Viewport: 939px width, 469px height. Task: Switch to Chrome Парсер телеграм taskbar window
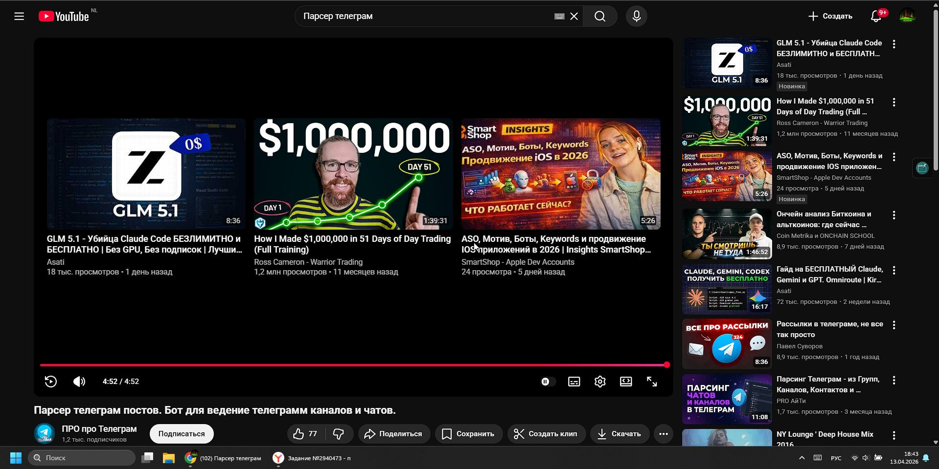click(223, 458)
